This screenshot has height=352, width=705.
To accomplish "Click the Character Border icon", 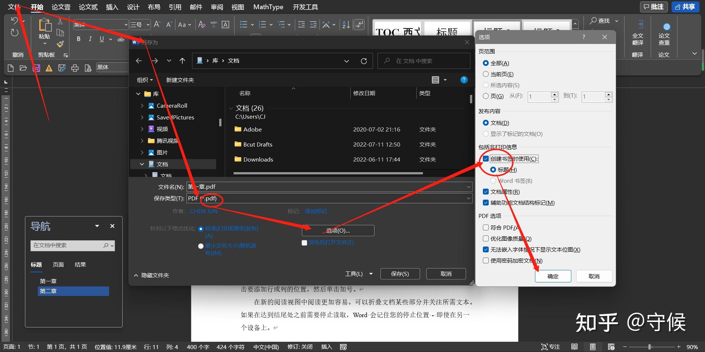I will (x=225, y=25).
